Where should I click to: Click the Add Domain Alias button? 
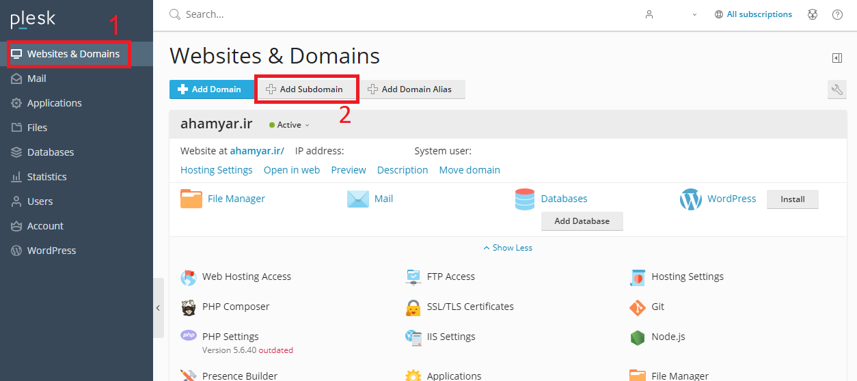pos(412,89)
